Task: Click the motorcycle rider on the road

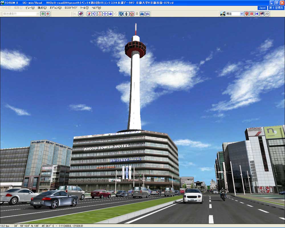Action: [x=223, y=194]
